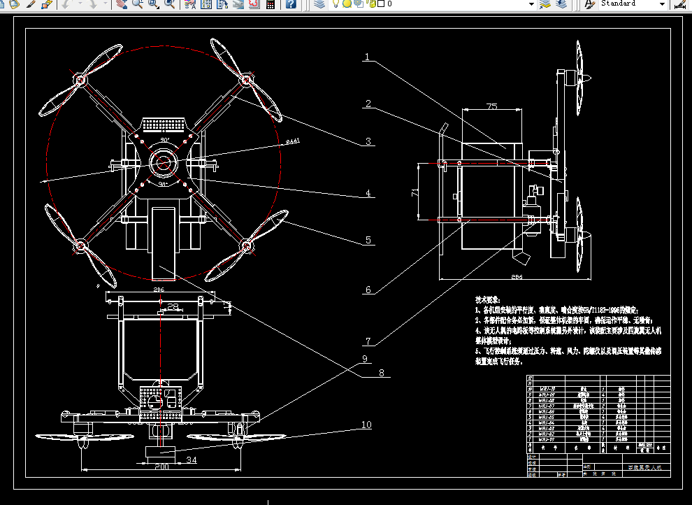Image resolution: width=692 pixels, height=505 pixels.
Task: Expand the layer list dropdown arrow
Action: pyautogui.click(x=531, y=4)
